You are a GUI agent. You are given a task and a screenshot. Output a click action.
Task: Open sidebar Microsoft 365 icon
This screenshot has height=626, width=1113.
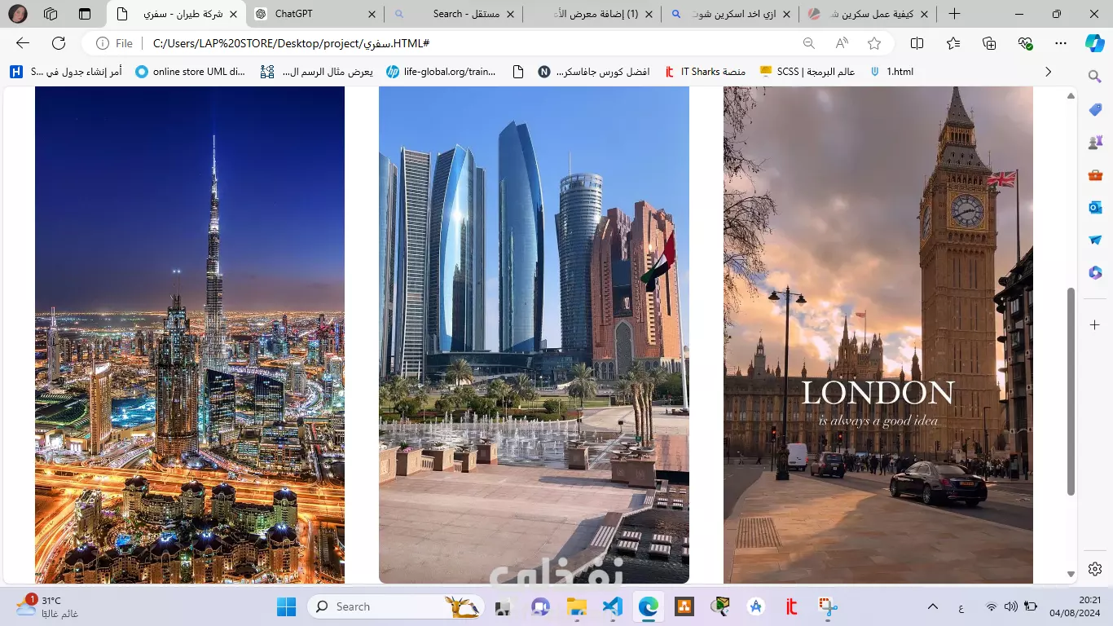(x=1095, y=272)
